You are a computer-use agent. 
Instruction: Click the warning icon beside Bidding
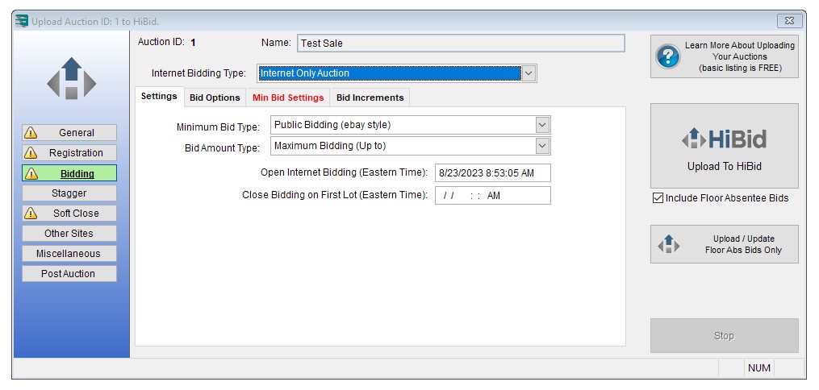pyautogui.click(x=31, y=173)
